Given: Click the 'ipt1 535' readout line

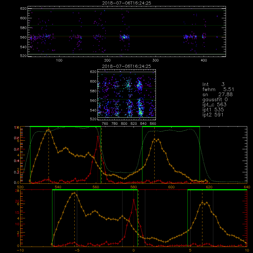Looking at the screenshot, I should [213, 110].
